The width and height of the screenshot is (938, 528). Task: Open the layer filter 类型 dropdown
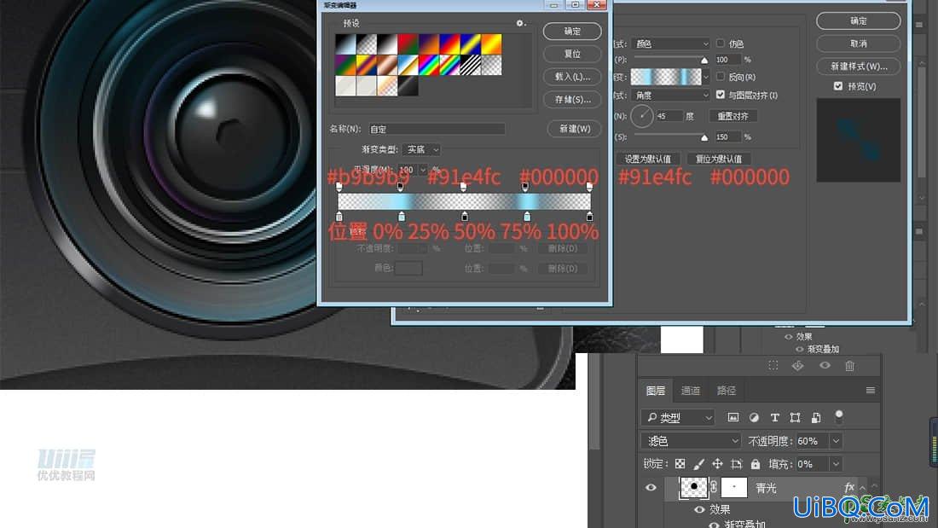[679, 417]
